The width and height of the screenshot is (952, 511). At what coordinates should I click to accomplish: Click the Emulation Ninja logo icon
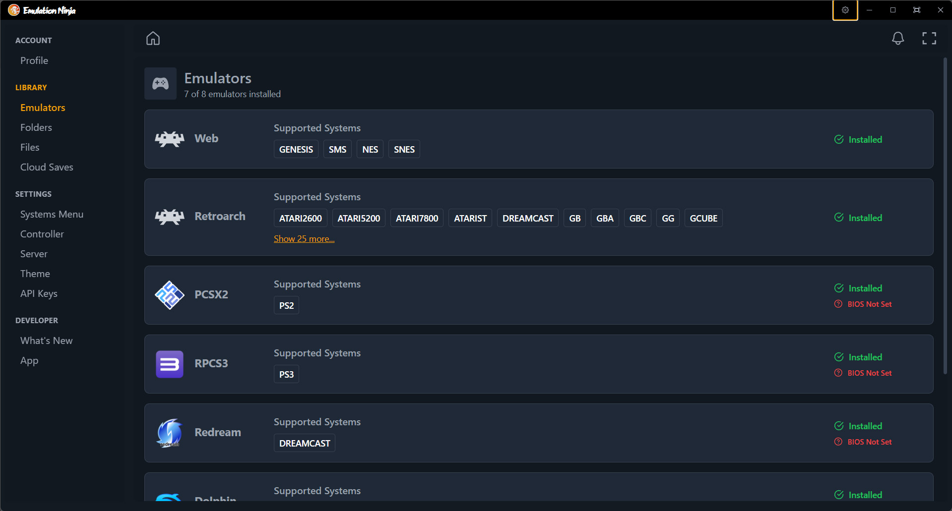tap(13, 9)
